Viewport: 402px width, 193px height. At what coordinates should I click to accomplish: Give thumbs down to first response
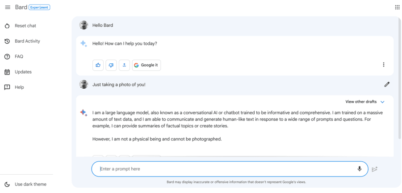(111, 65)
